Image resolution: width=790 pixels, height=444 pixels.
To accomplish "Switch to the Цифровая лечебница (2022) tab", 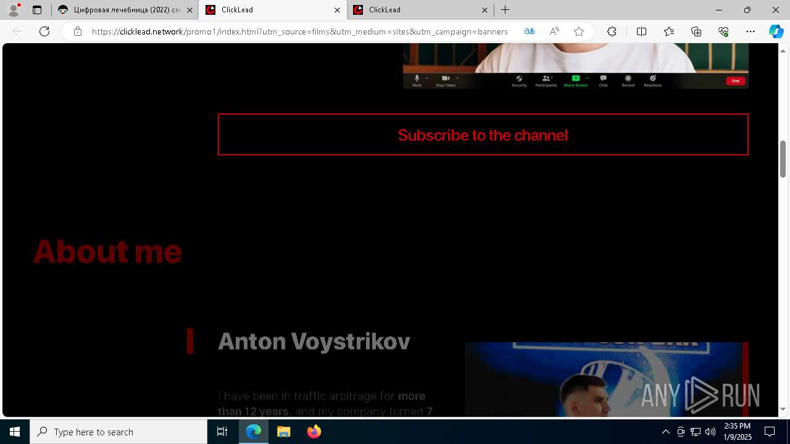I will pos(124,10).
